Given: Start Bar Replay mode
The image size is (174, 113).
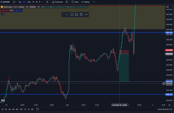Looking at the screenshot, I should click(x=85, y=2).
